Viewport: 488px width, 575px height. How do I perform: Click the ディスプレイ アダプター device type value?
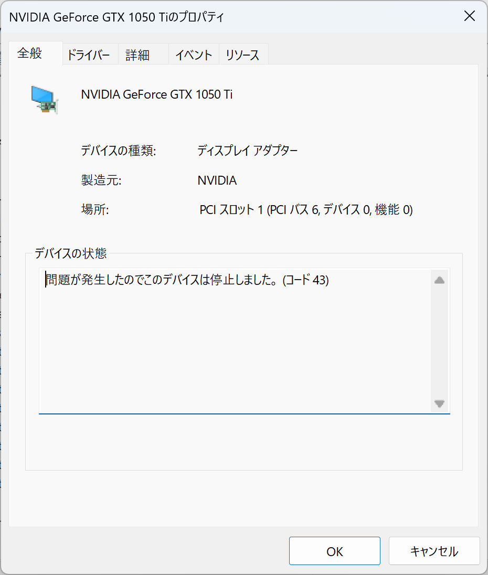tap(247, 151)
